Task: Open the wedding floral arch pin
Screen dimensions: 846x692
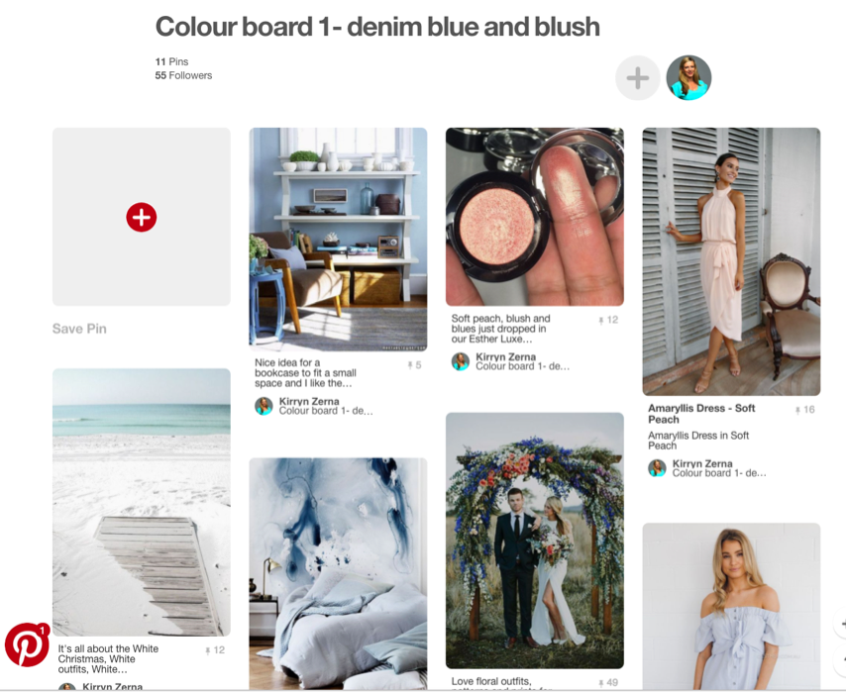Action: coord(535,541)
